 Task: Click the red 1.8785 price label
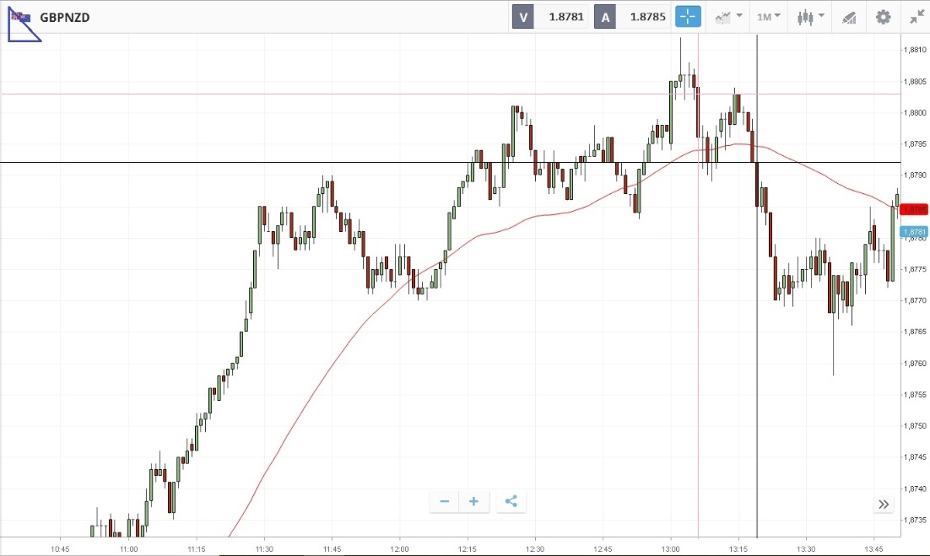click(914, 210)
